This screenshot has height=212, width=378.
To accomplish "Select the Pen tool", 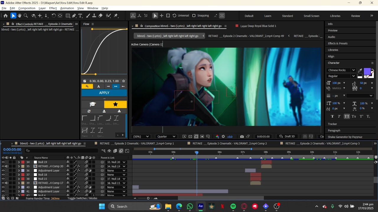I will [x=74, y=16].
